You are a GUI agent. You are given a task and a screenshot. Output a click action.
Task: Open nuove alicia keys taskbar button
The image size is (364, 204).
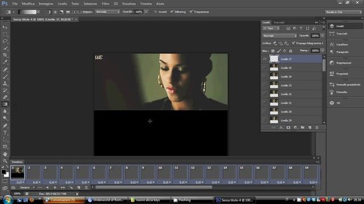[149, 200]
